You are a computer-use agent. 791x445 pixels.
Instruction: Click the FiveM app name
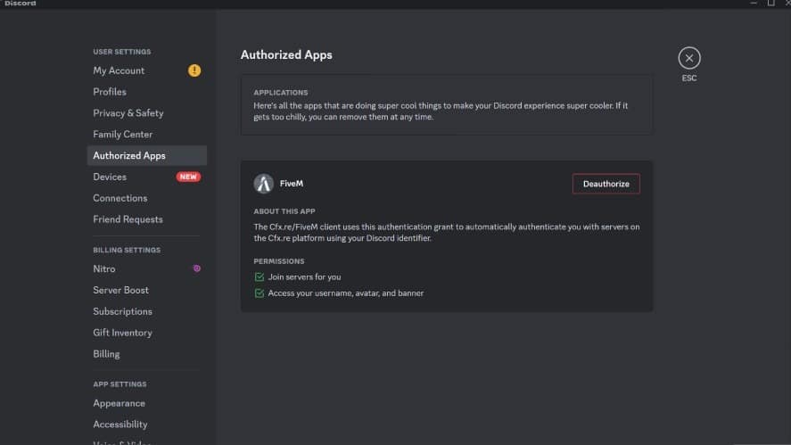pos(292,184)
